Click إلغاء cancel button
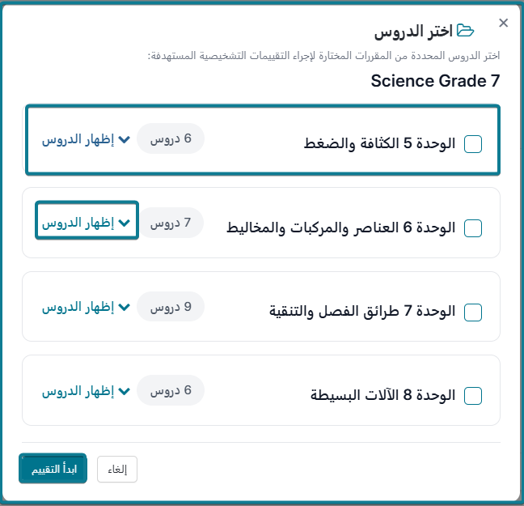 117,470
